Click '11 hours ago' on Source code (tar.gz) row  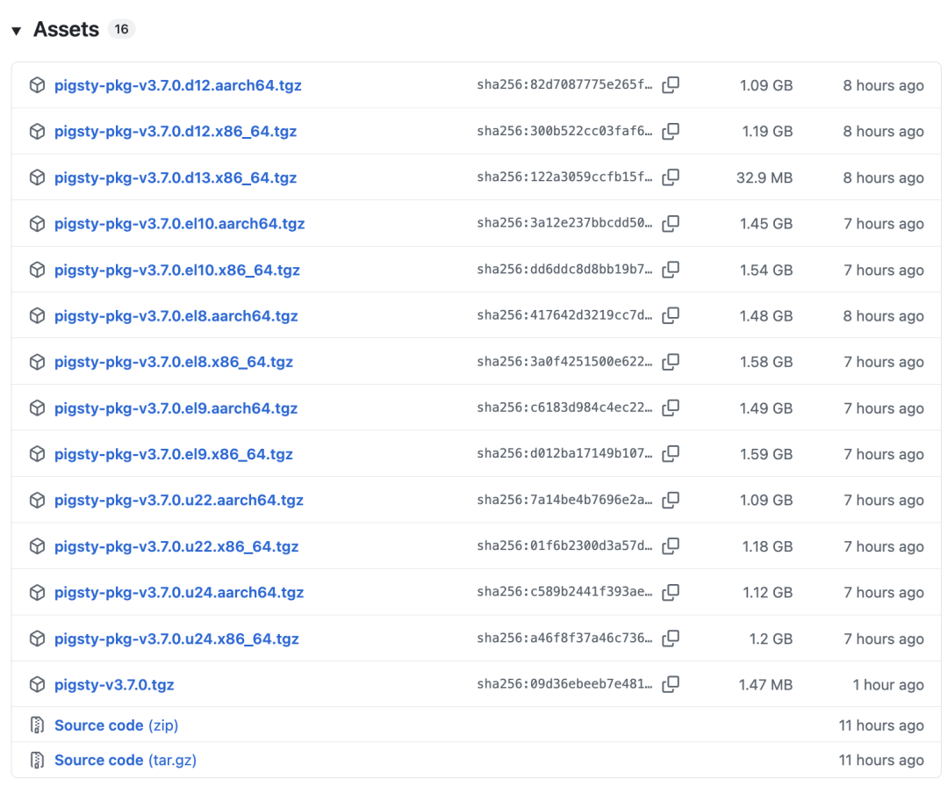tap(881, 761)
